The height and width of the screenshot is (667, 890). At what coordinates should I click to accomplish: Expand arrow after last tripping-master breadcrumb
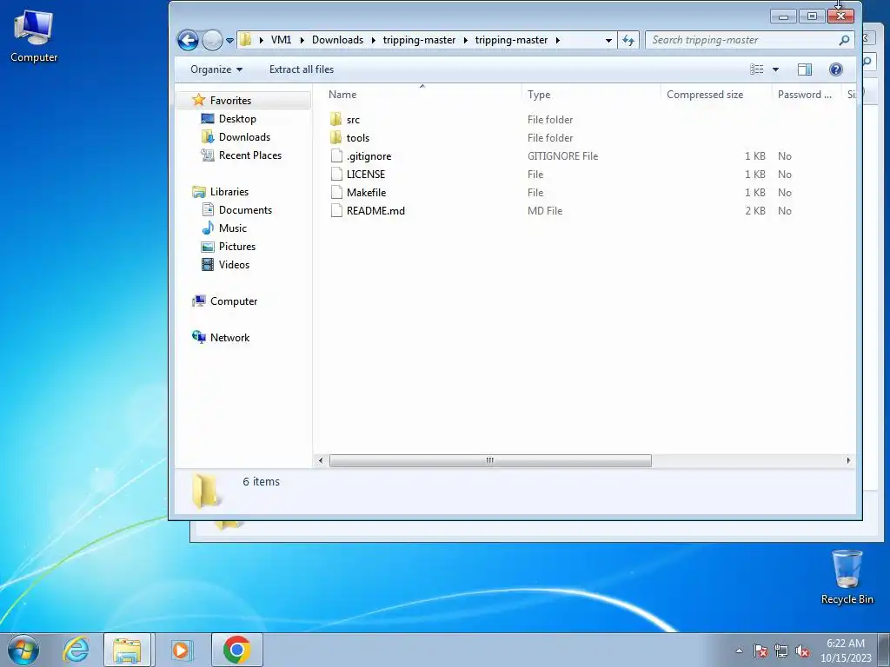pos(557,40)
